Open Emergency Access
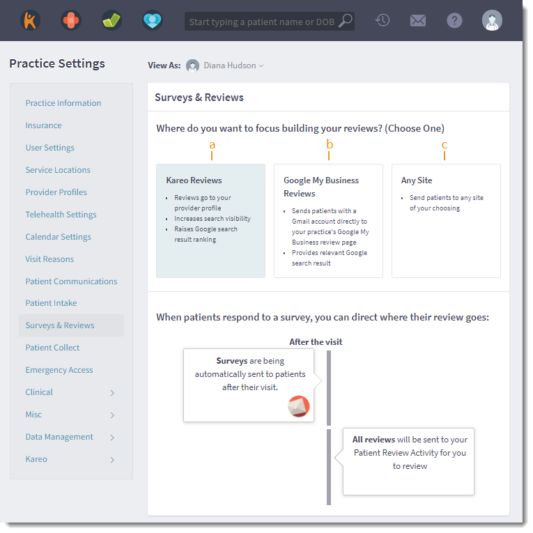The width and height of the screenshot is (533, 533). (x=59, y=370)
